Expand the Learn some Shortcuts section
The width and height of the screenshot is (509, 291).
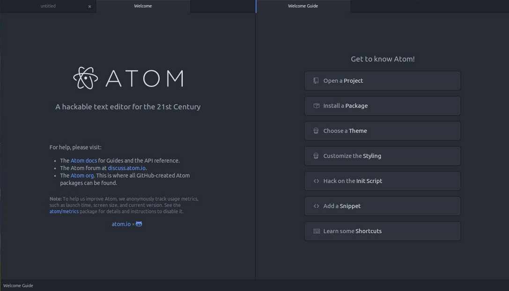tap(383, 231)
